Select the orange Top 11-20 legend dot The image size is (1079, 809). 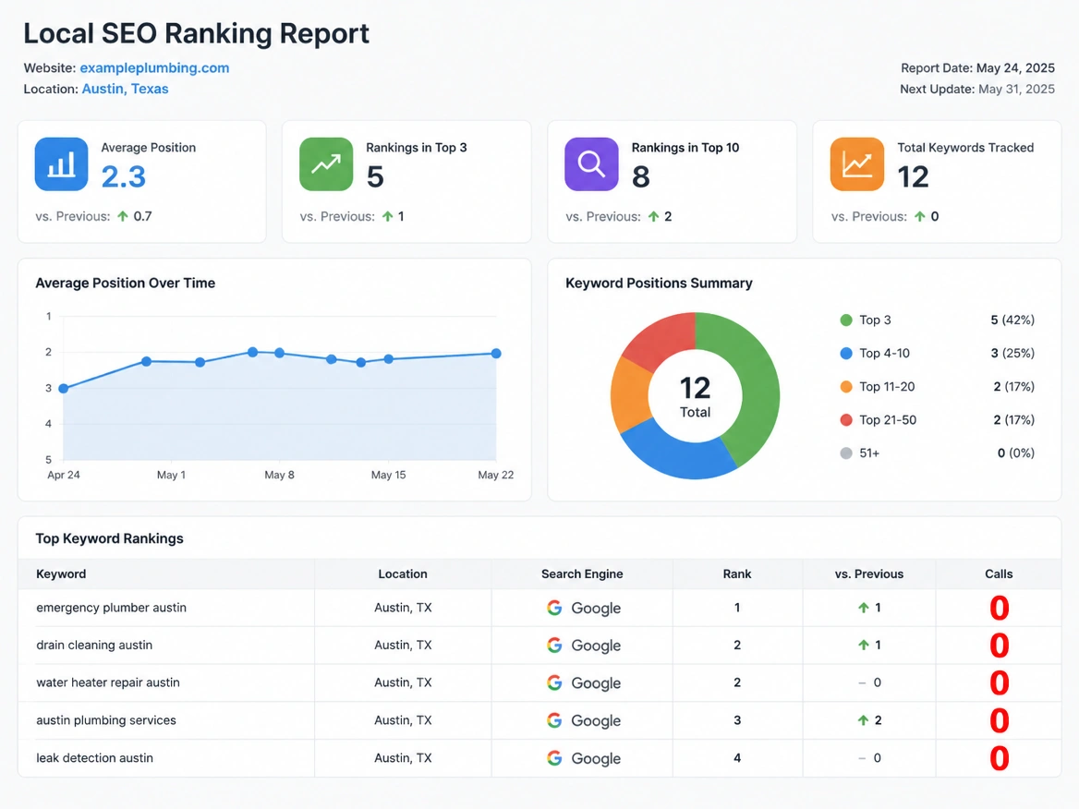click(846, 387)
